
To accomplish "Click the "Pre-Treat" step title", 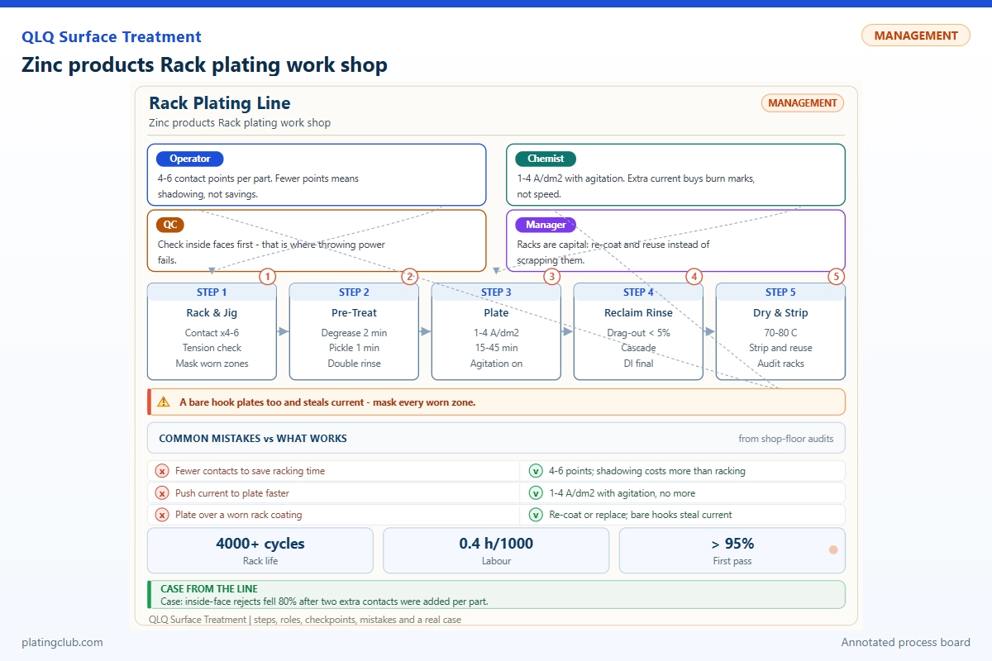I will click(354, 313).
